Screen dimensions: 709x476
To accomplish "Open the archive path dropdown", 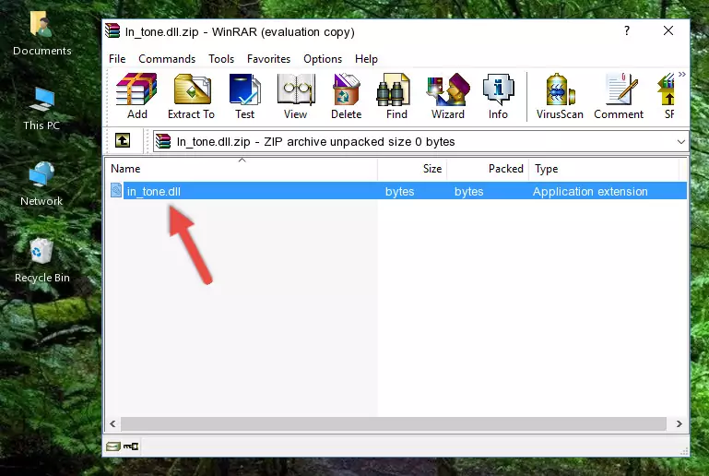I will pos(680,142).
